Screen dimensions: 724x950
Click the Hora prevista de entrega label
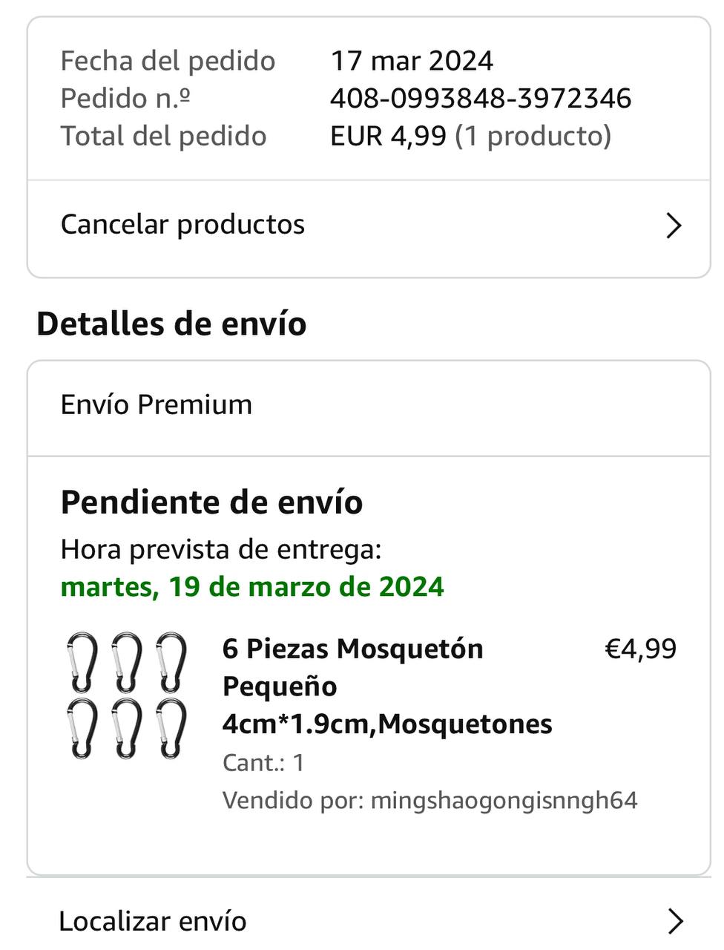(x=221, y=549)
